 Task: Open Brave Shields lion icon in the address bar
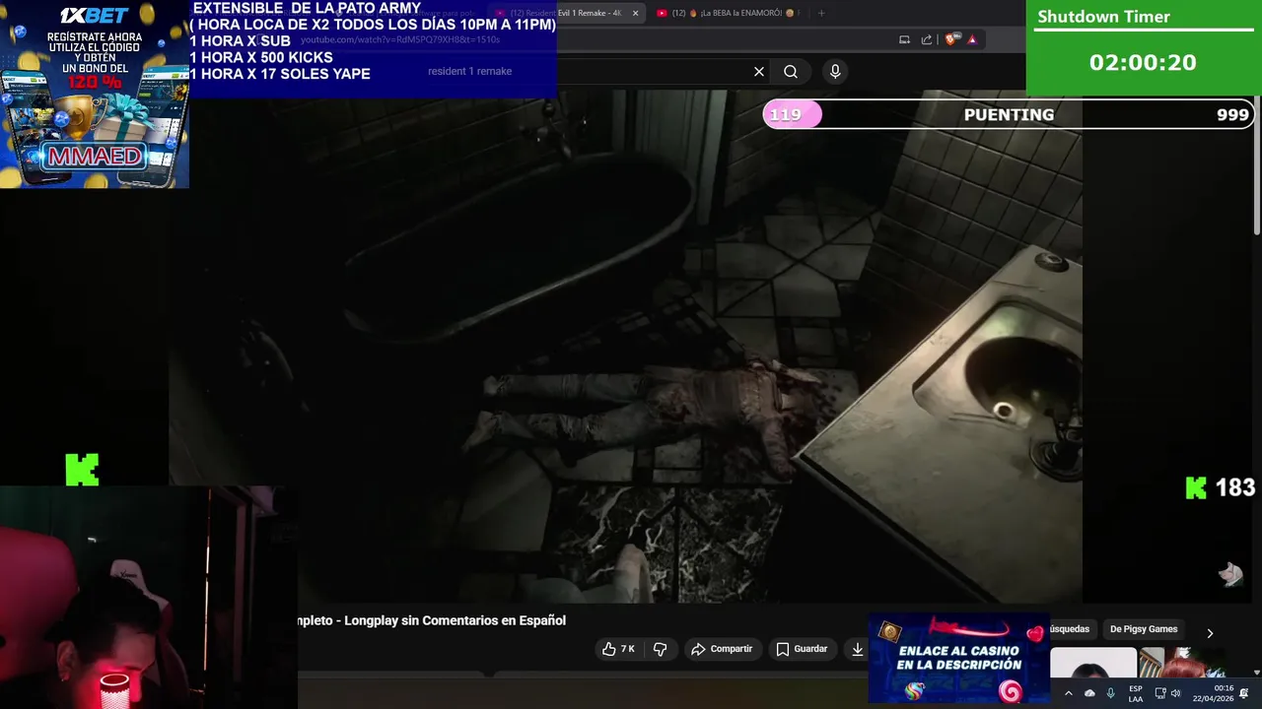tap(950, 39)
